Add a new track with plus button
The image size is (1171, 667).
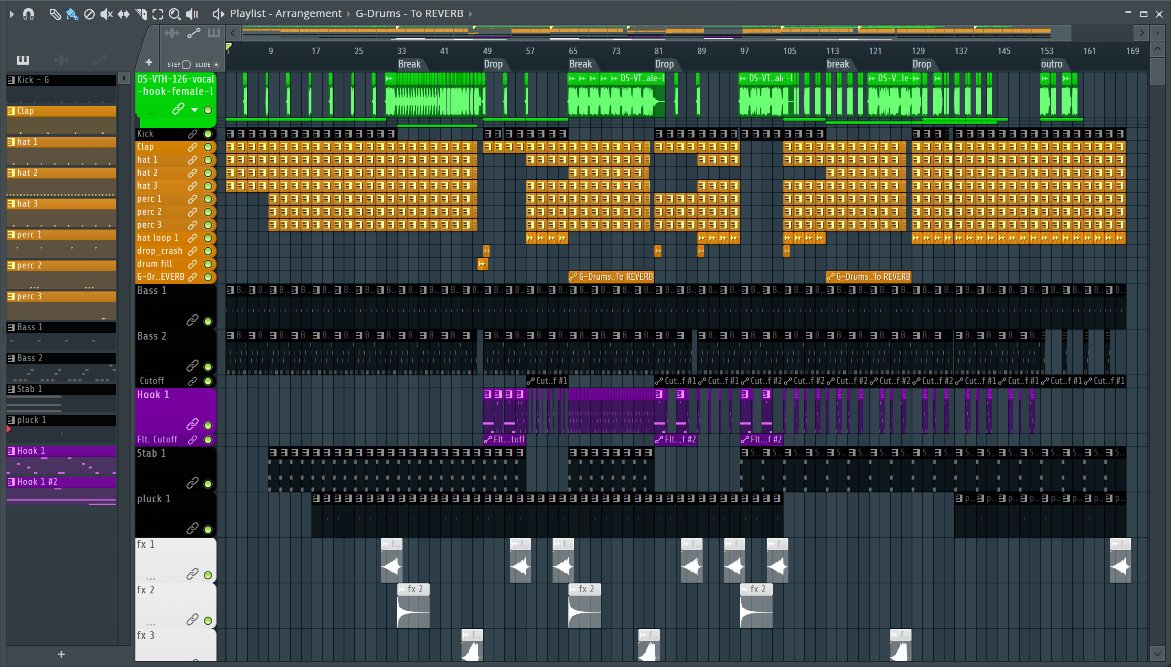coord(148,62)
